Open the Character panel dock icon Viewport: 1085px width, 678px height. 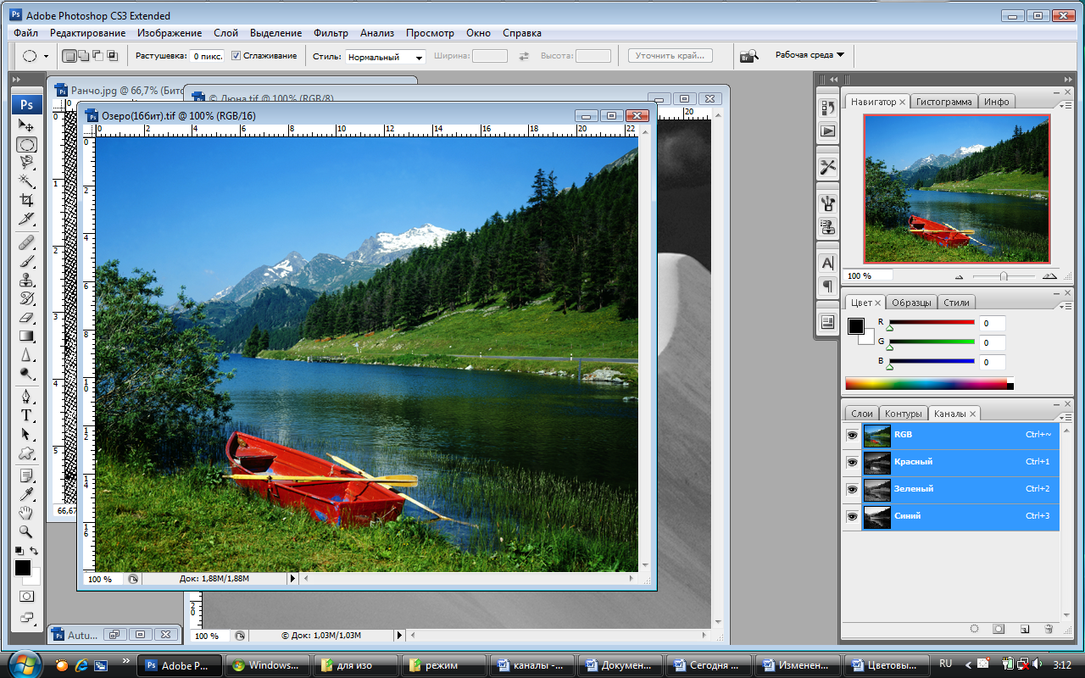point(827,263)
